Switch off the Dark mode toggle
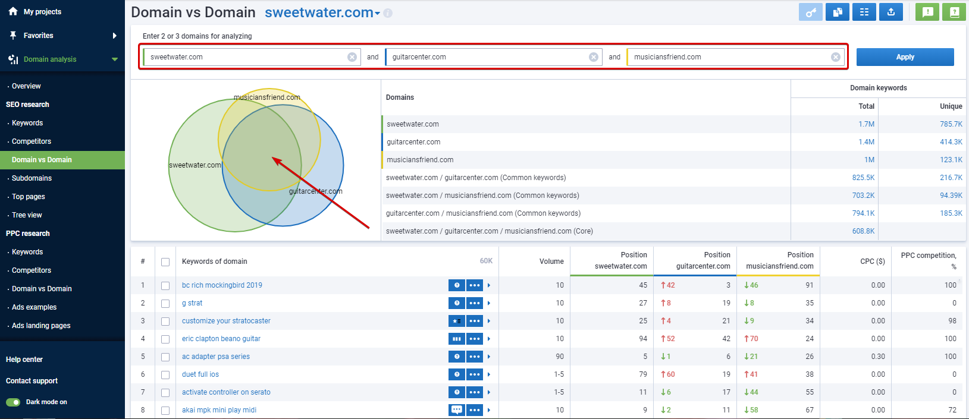Viewport: 969px width, 419px height. click(x=13, y=402)
